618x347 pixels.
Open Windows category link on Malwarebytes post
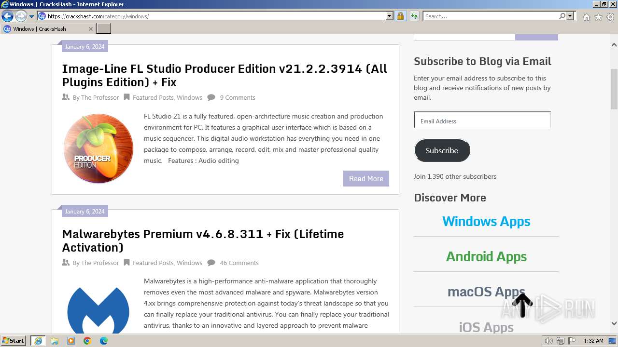point(189,263)
